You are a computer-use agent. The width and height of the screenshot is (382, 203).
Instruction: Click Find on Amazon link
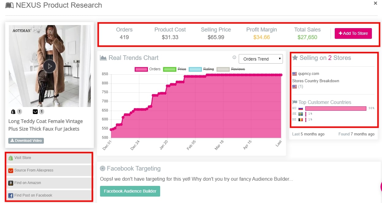pyautogui.click(x=28, y=183)
